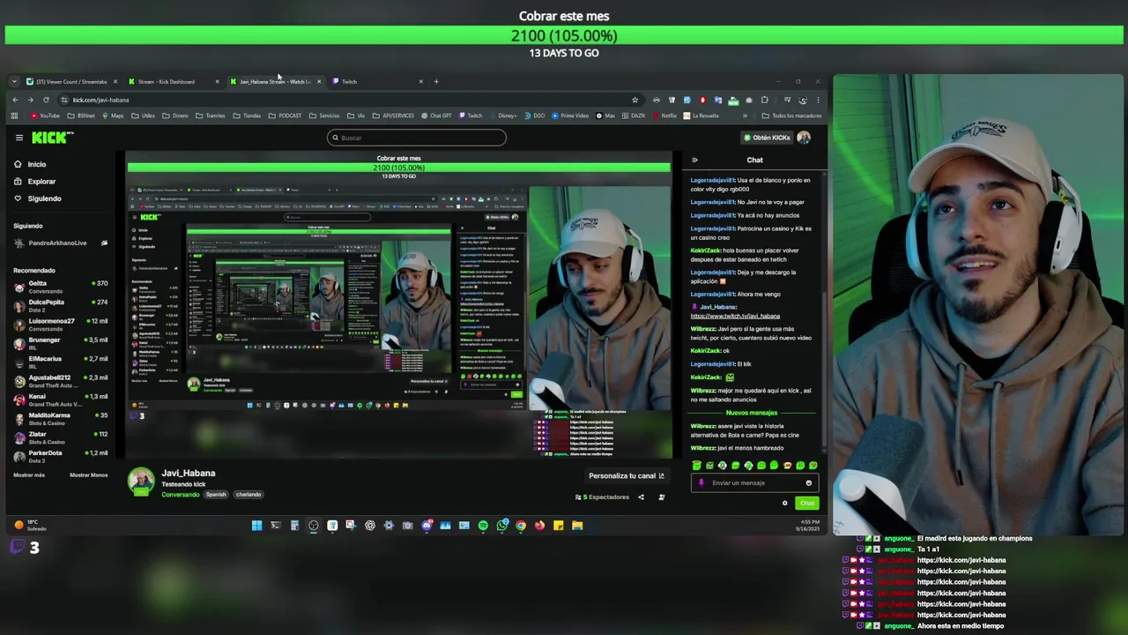This screenshot has width=1128, height=635.
Task: Open the YouTube bookmark
Action: click(x=45, y=116)
